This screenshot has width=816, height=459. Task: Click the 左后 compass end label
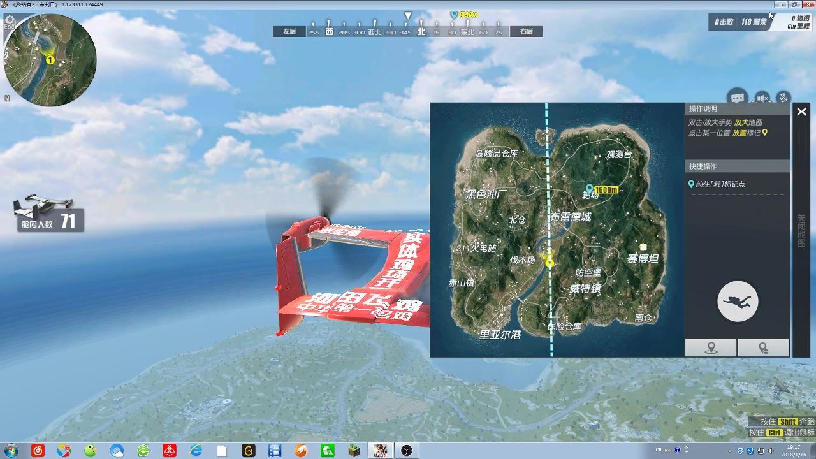(289, 31)
